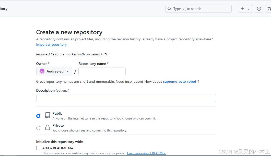Click the Public repository book icon

pos(47,115)
